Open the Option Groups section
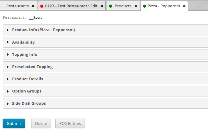Screen dimensions: 208x138 (x=105, y=91)
